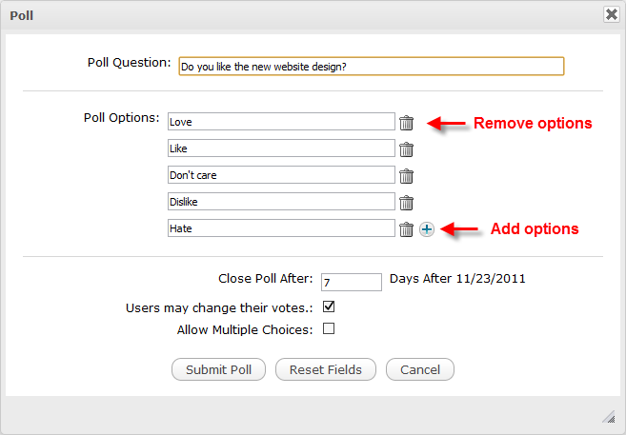Screen dimensions: 626x435
Task: Delete the 'Dislike' poll option
Action: pyautogui.click(x=407, y=203)
